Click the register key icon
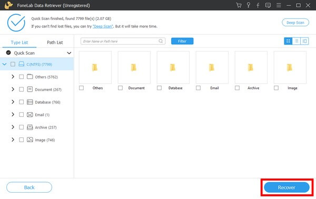The width and height of the screenshot is (316, 199). [249, 5]
